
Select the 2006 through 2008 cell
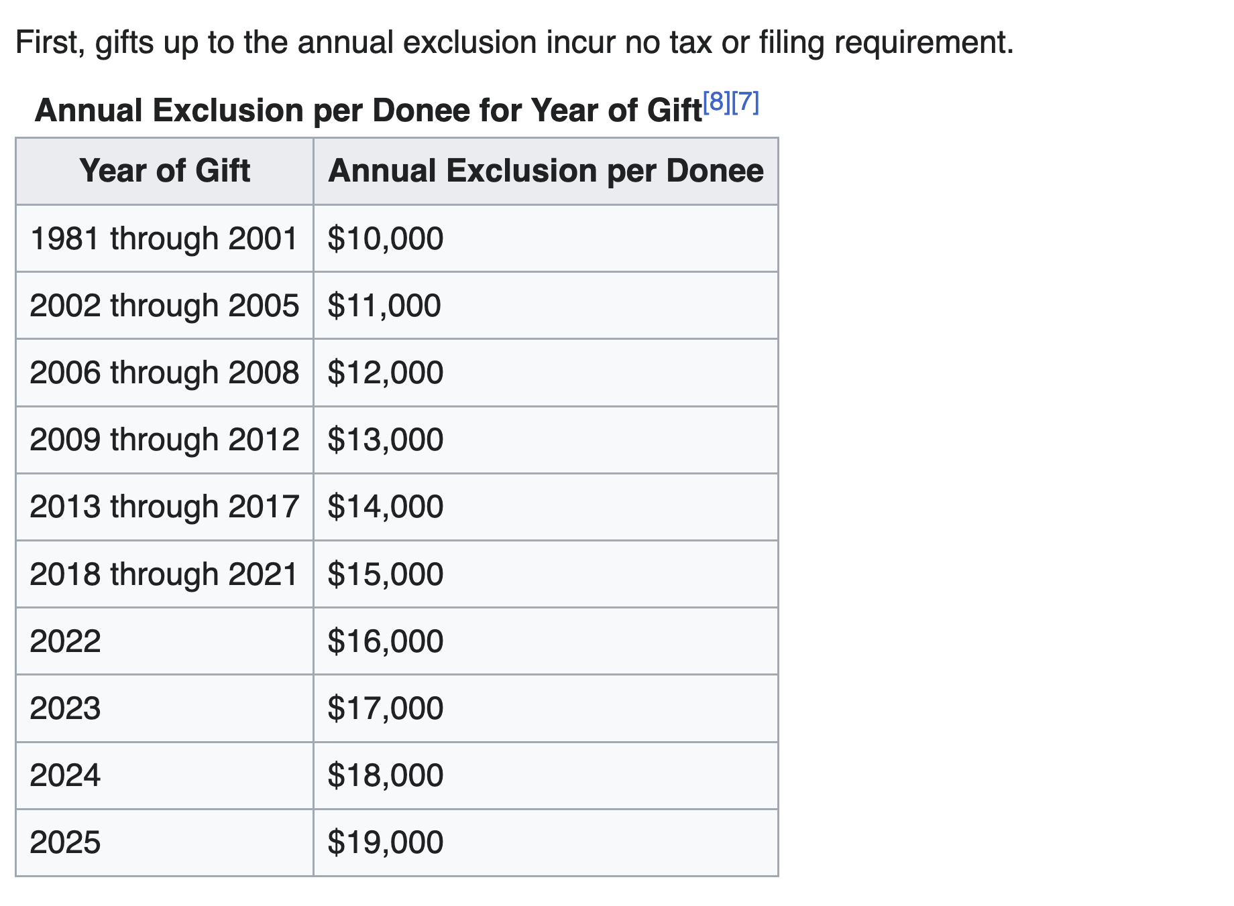click(164, 373)
